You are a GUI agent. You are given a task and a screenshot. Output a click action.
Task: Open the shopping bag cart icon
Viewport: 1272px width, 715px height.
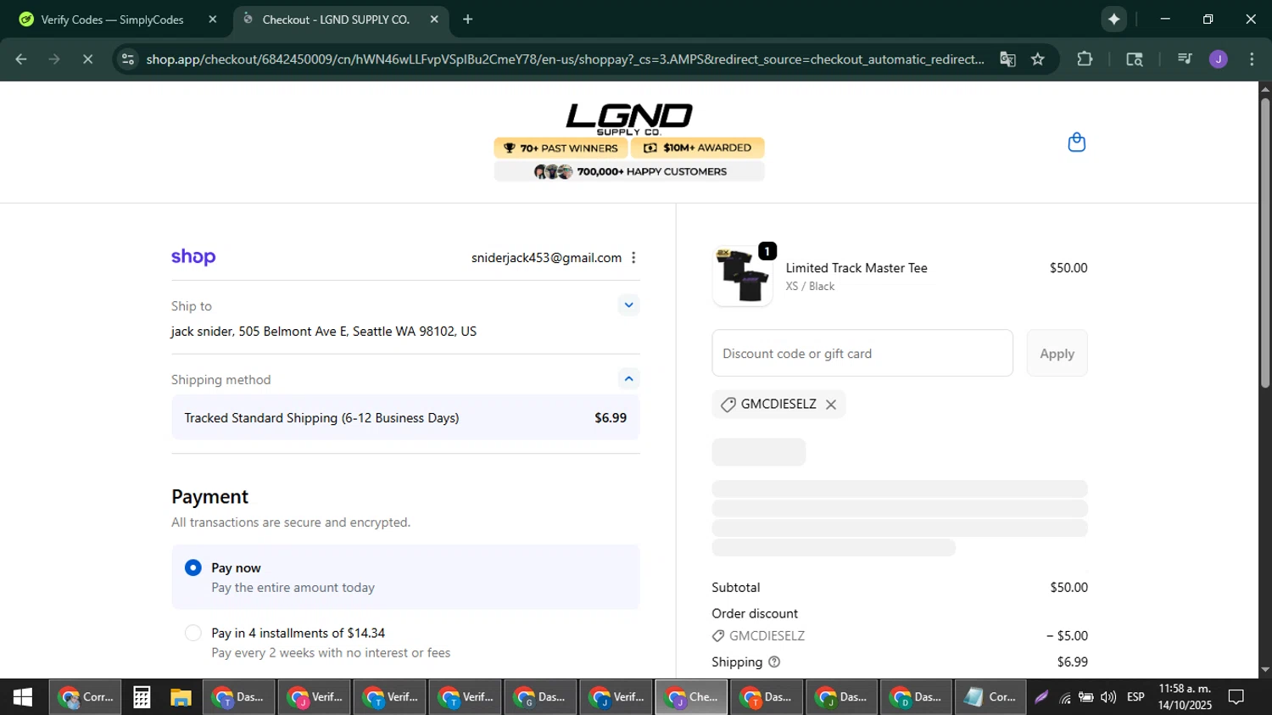(1076, 142)
